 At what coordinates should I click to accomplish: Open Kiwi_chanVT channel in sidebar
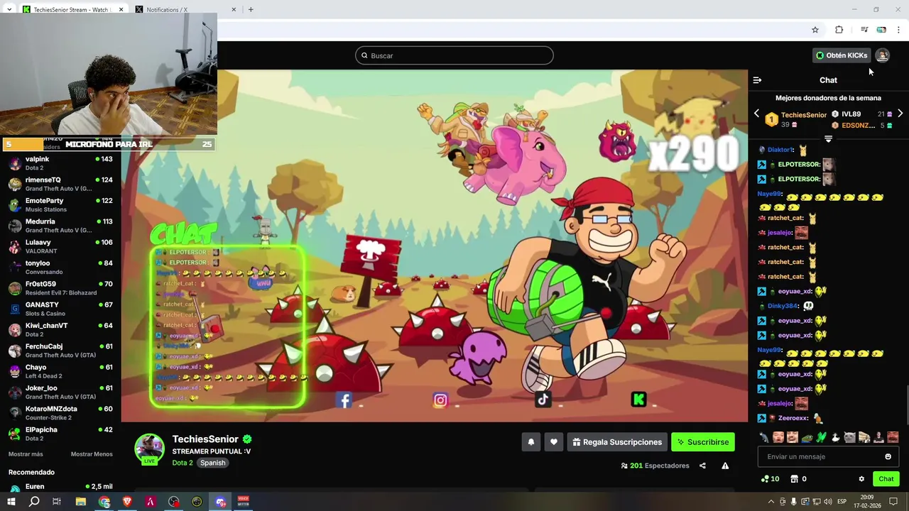pos(60,329)
